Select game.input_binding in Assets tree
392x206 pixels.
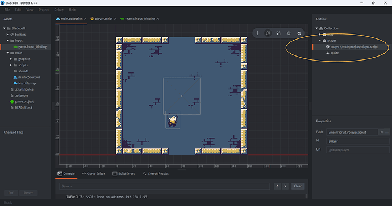pos(26,46)
